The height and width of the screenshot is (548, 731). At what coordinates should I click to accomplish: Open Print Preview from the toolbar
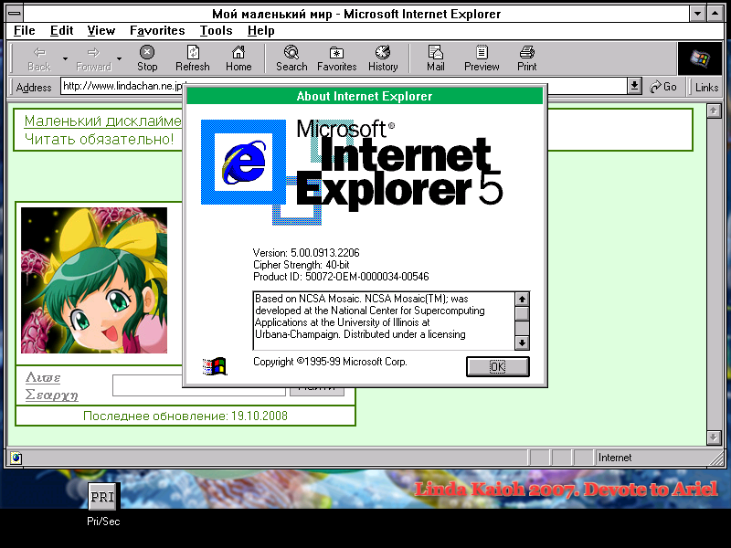tap(482, 58)
